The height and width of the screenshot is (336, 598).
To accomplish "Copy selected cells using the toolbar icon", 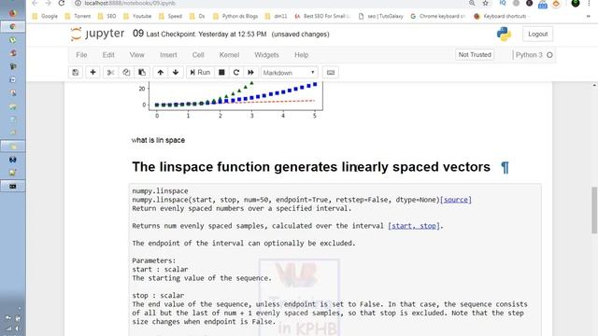I will tap(126, 73).
